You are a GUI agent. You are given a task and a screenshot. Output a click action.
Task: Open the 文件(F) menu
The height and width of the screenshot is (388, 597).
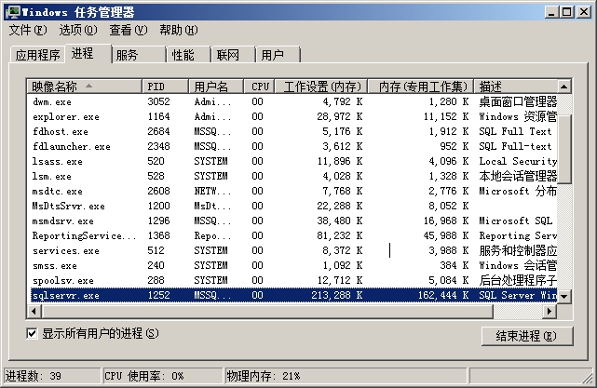click(28, 30)
